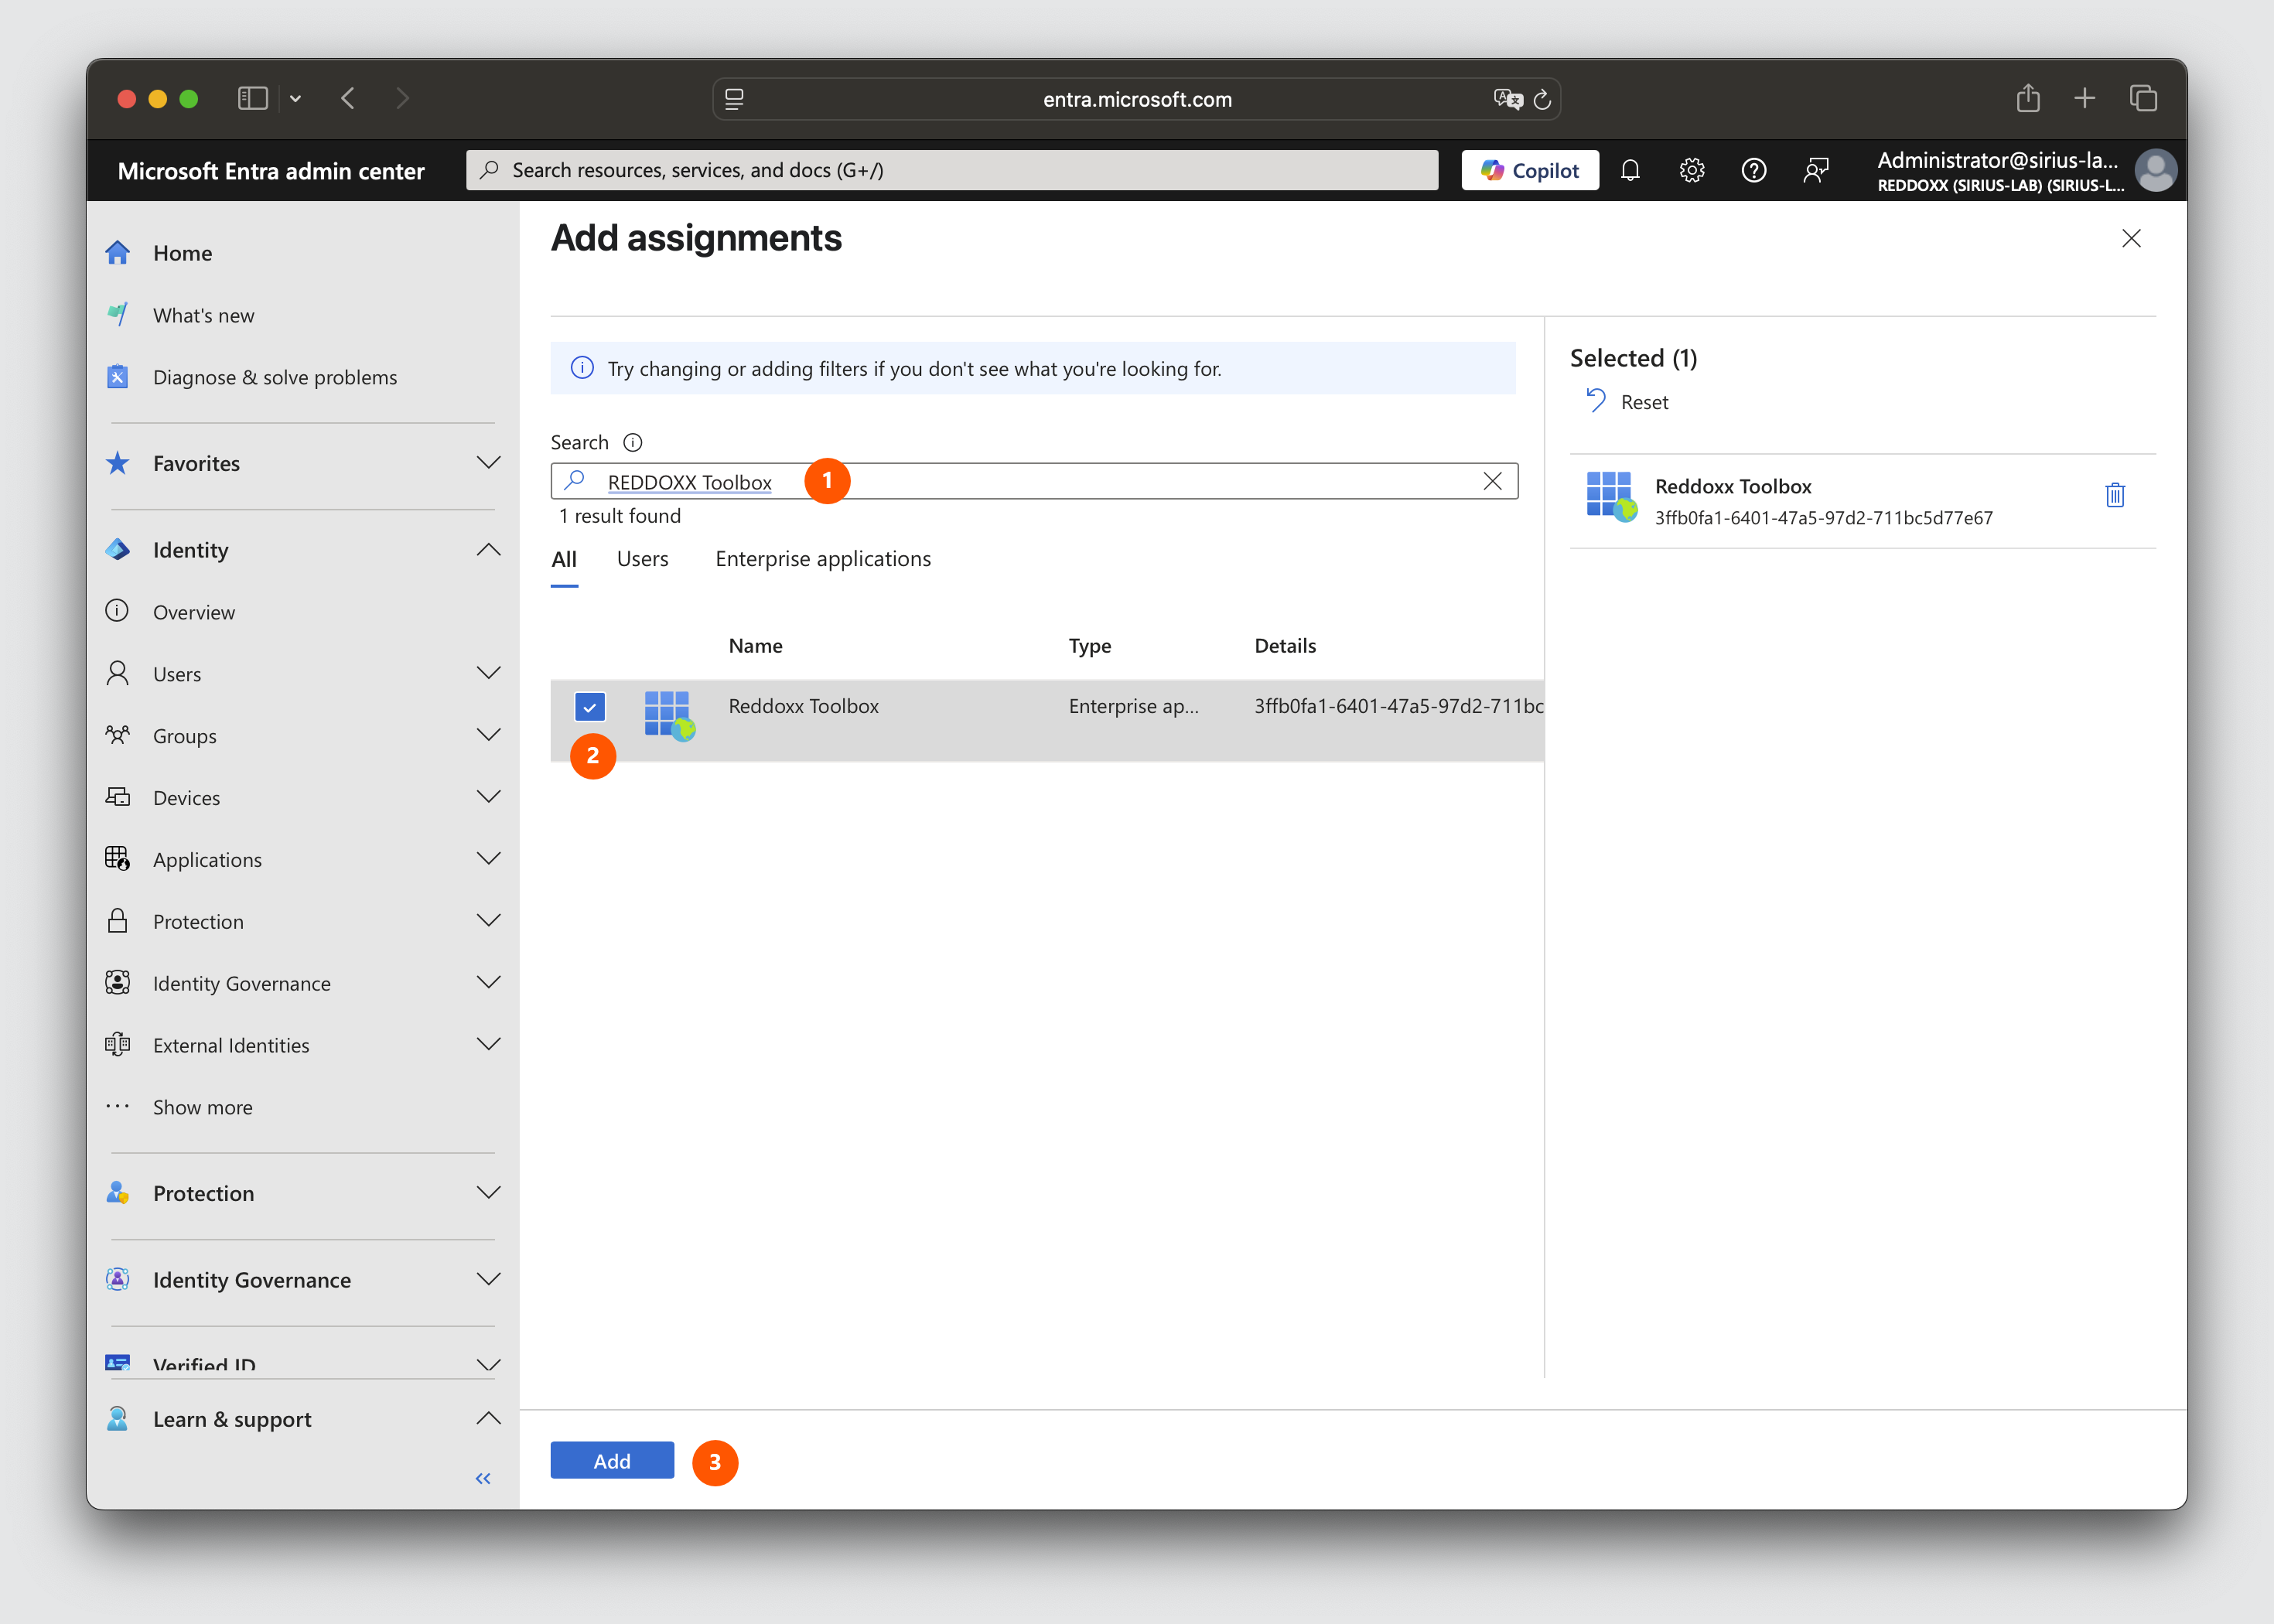Expand the Groups menu chevron

[x=488, y=735]
